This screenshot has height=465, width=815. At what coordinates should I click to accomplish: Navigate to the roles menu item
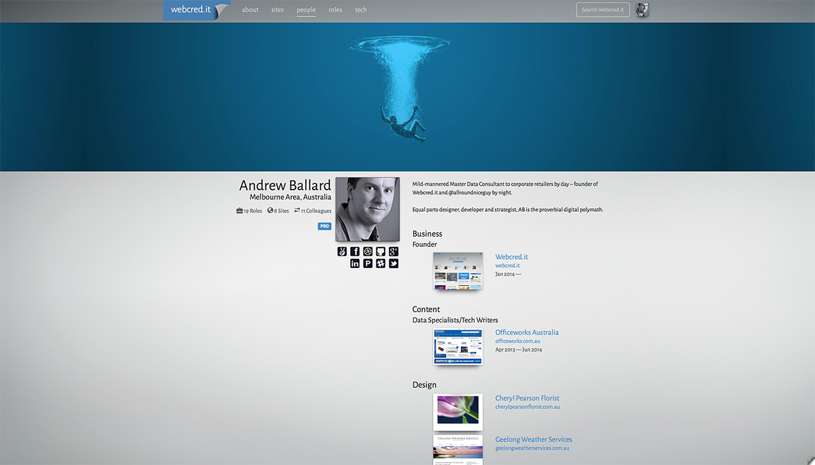click(335, 10)
